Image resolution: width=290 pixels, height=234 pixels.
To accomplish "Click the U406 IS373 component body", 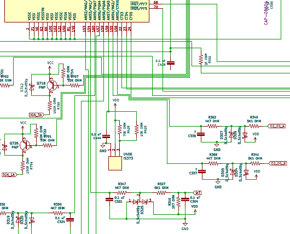I will (115, 163).
